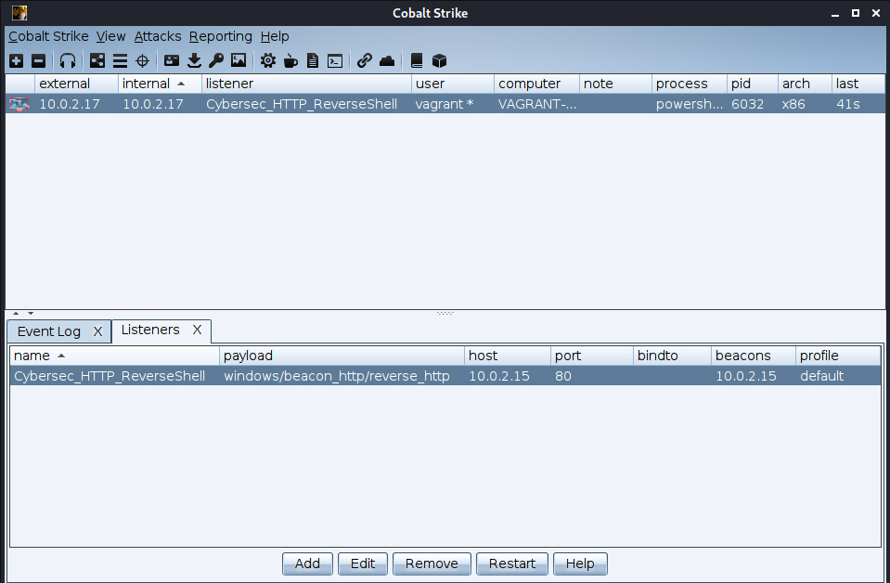The height and width of the screenshot is (583, 890).
Task: Open Listeners via the headphones icon
Action: click(x=68, y=60)
